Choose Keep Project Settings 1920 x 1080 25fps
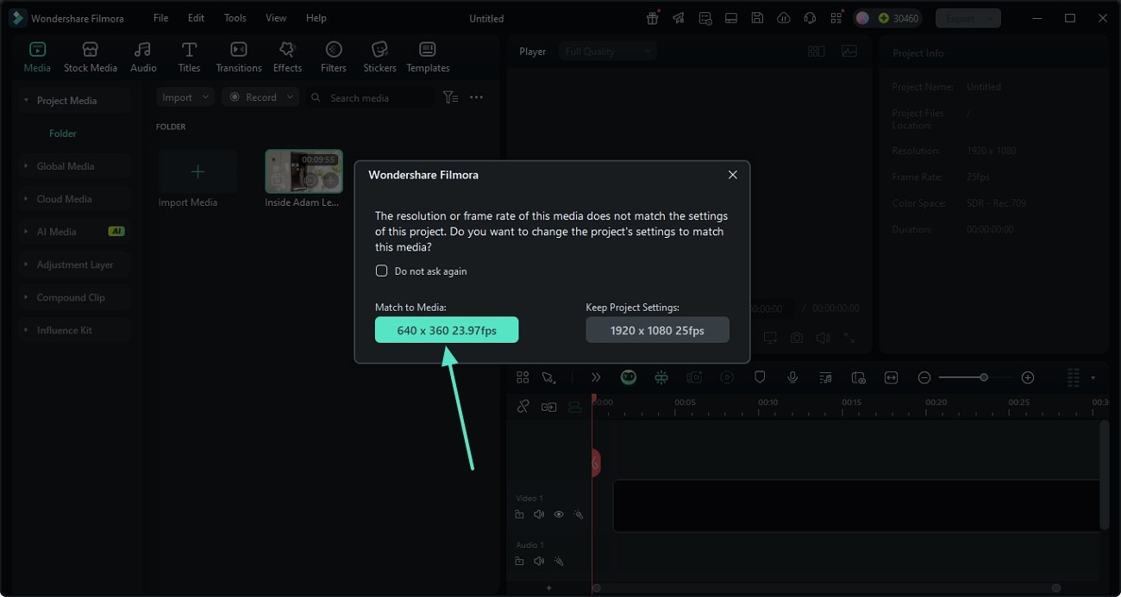 pyautogui.click(x=657, y=330)
